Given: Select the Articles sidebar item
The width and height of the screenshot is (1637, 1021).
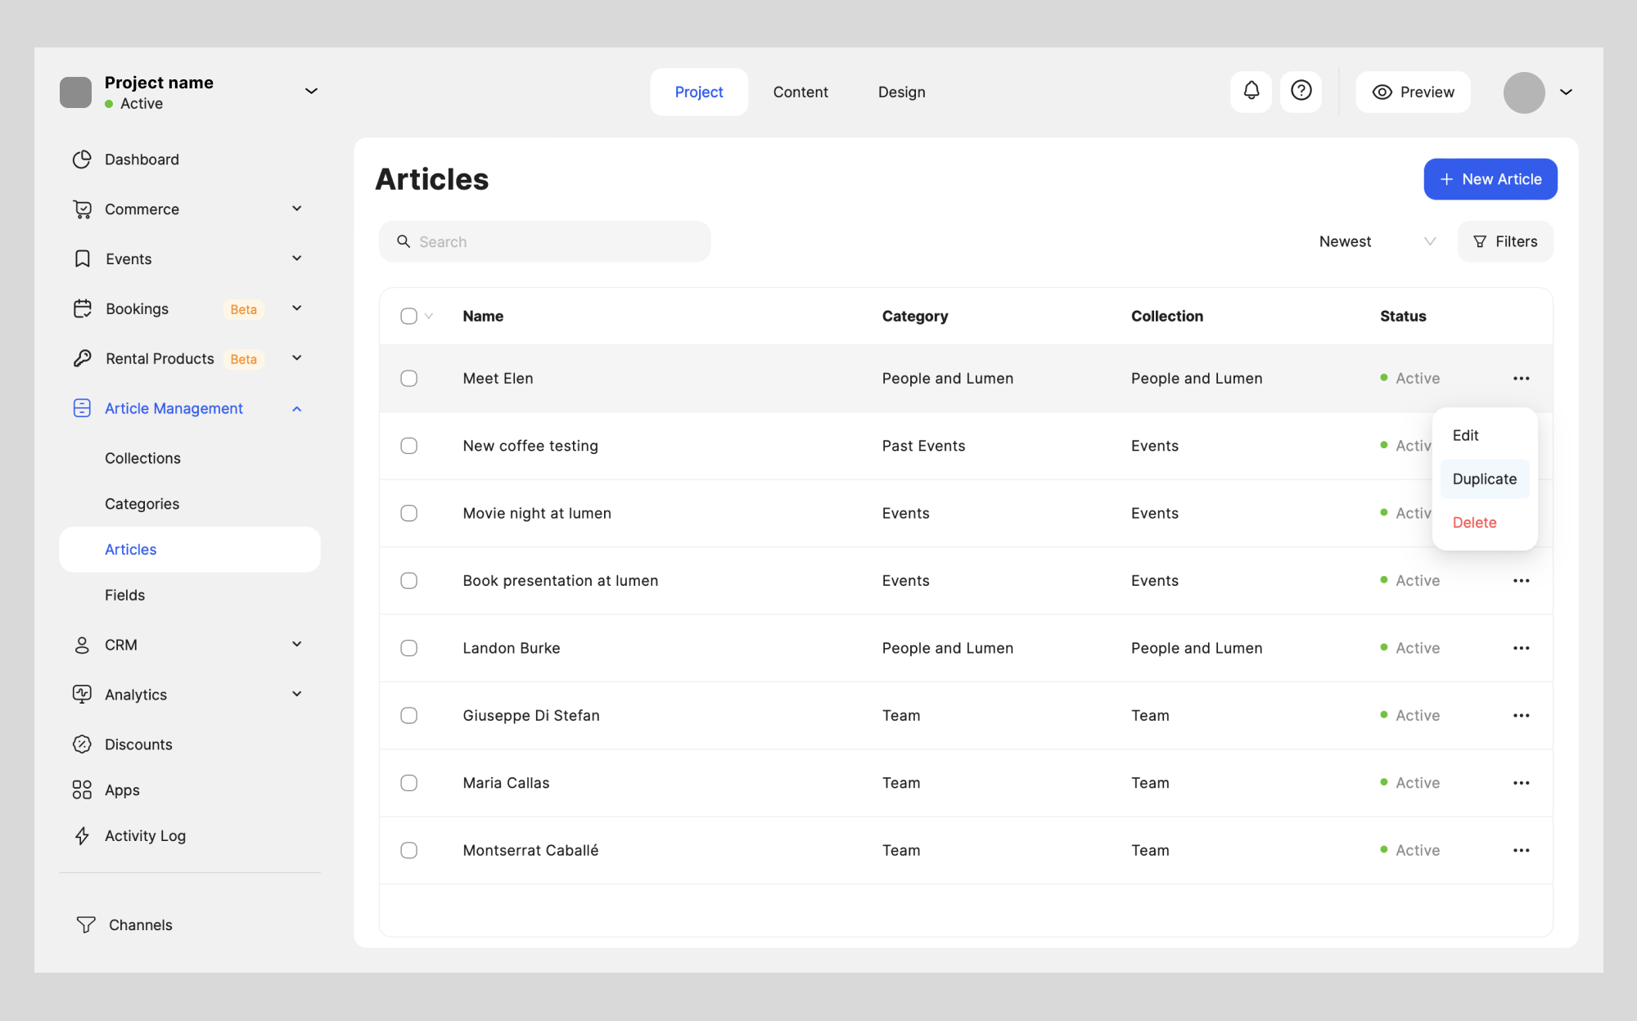Looking at the screenshot, I should [190, 550].
